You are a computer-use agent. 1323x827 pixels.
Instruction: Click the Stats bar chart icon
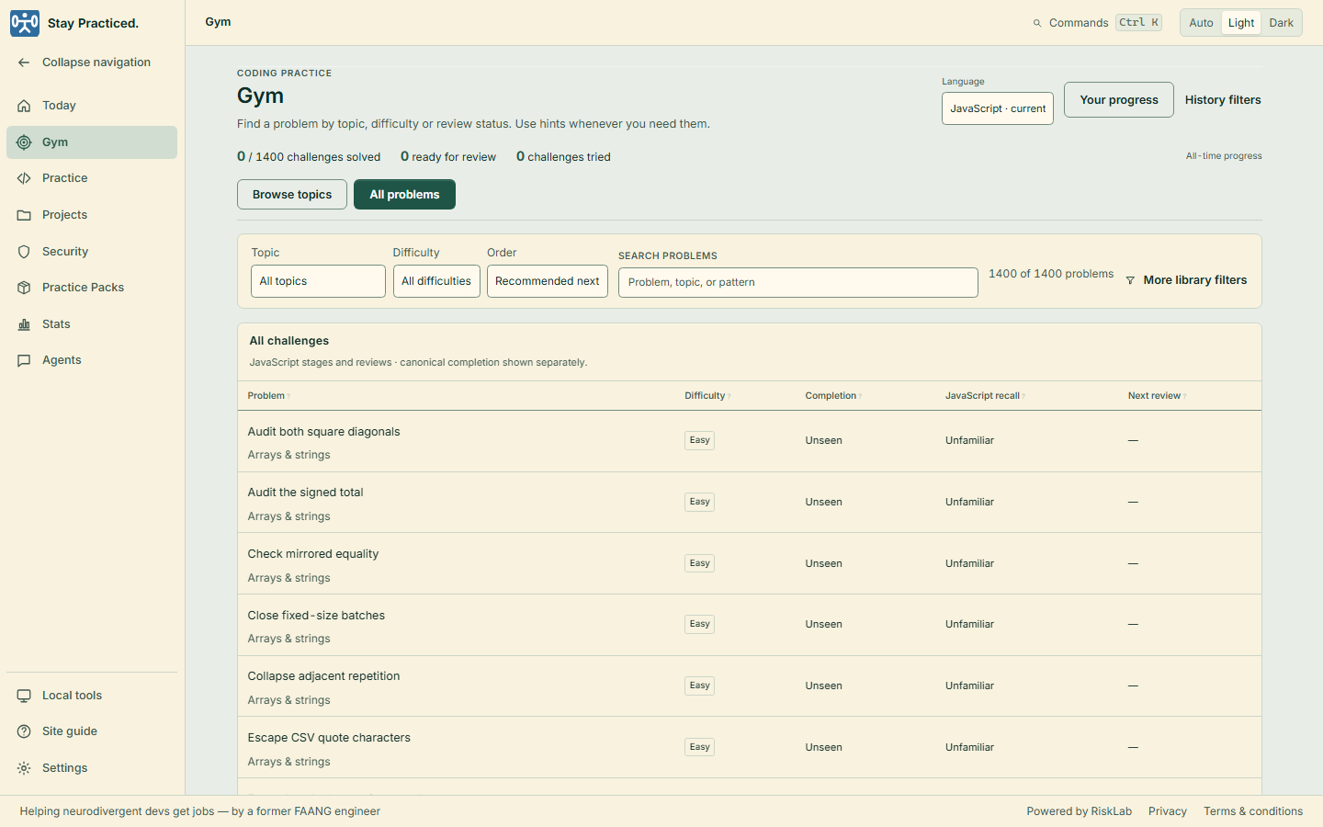(24, 324)
